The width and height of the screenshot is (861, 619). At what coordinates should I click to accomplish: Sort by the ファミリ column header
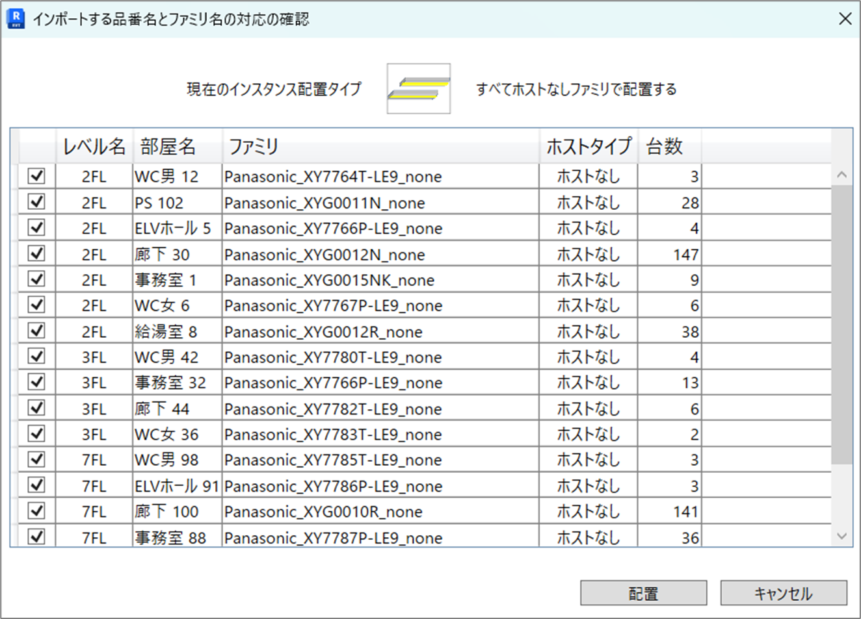380,147
